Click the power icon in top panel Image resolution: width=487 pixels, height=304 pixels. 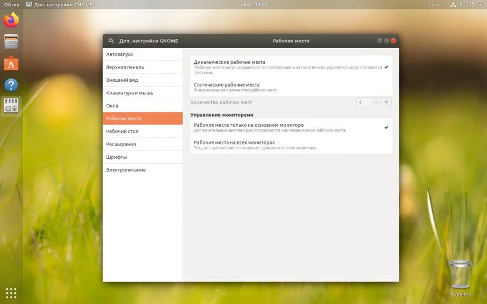(x=472, y=4)
